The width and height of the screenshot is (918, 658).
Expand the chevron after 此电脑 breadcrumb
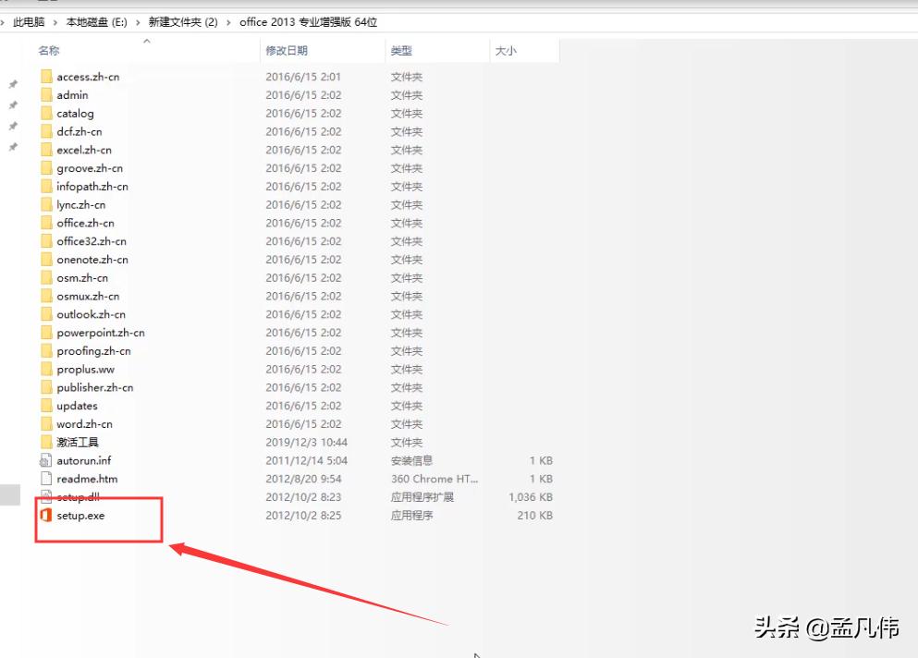(55, 22)
